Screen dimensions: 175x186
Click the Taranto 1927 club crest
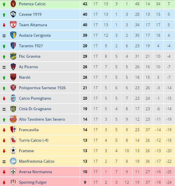pos(13,46)
